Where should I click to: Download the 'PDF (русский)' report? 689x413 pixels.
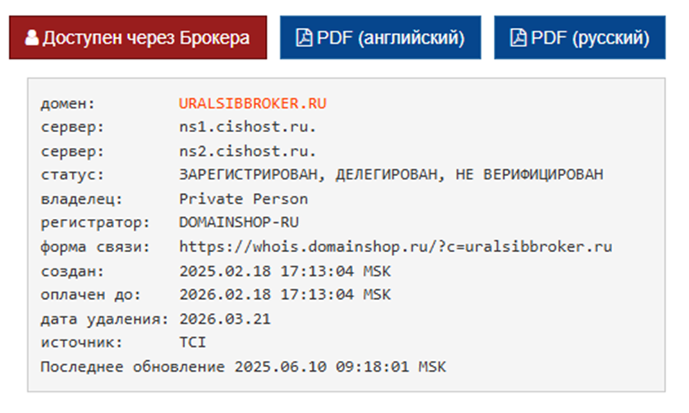[x=579, y=38]
